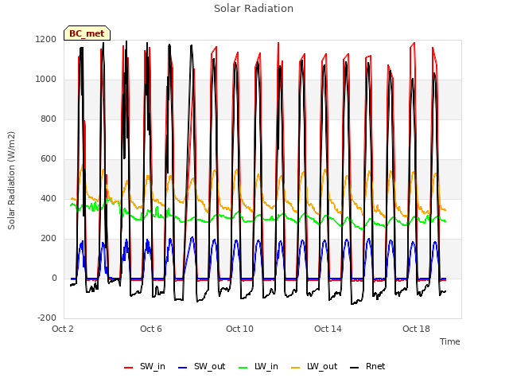Click the 800 y-axis tick label

[49, 119]
